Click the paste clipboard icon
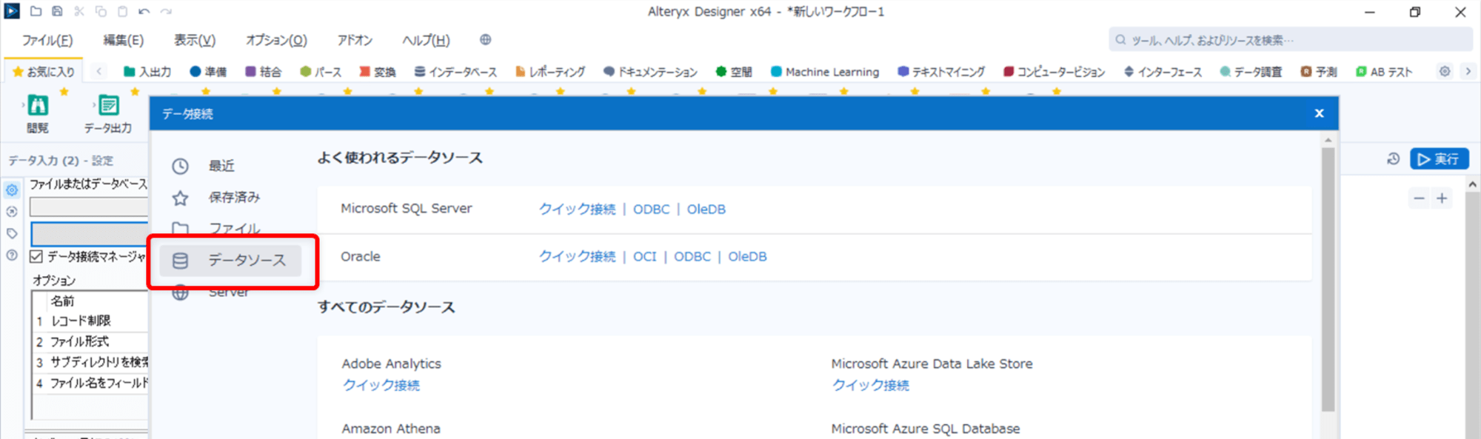Viewport: 1481px width, 439px height. [122, 11]
